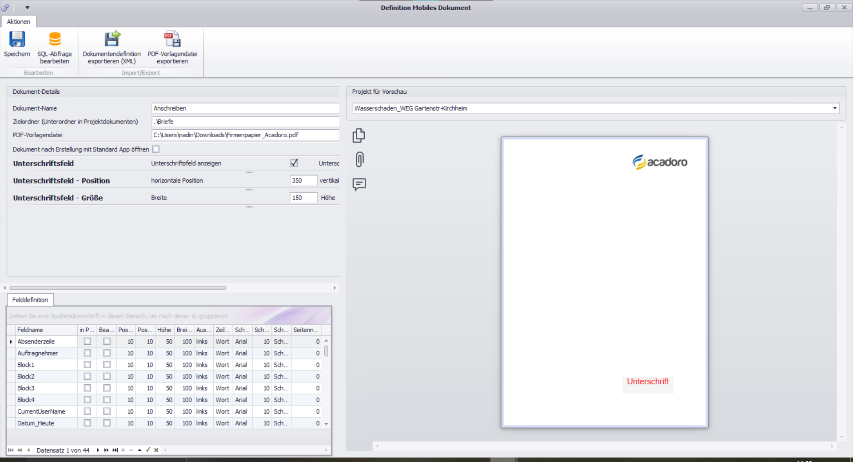The height and width of the screenshot is (462, 853).
Task: Open the quick access toolbar dropdown arrow
Action: tap(28, 8)
